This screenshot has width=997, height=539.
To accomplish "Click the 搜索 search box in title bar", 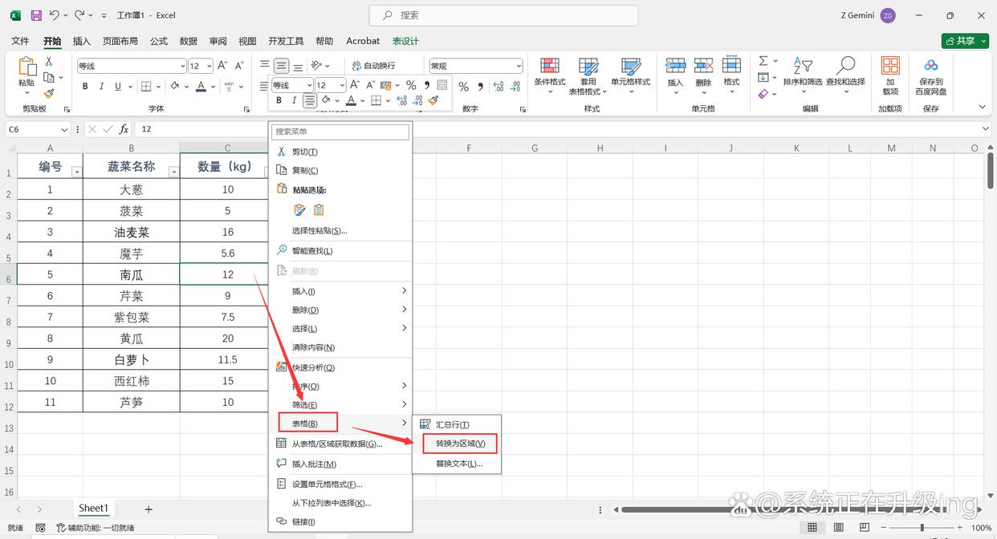I will [503, 15].
